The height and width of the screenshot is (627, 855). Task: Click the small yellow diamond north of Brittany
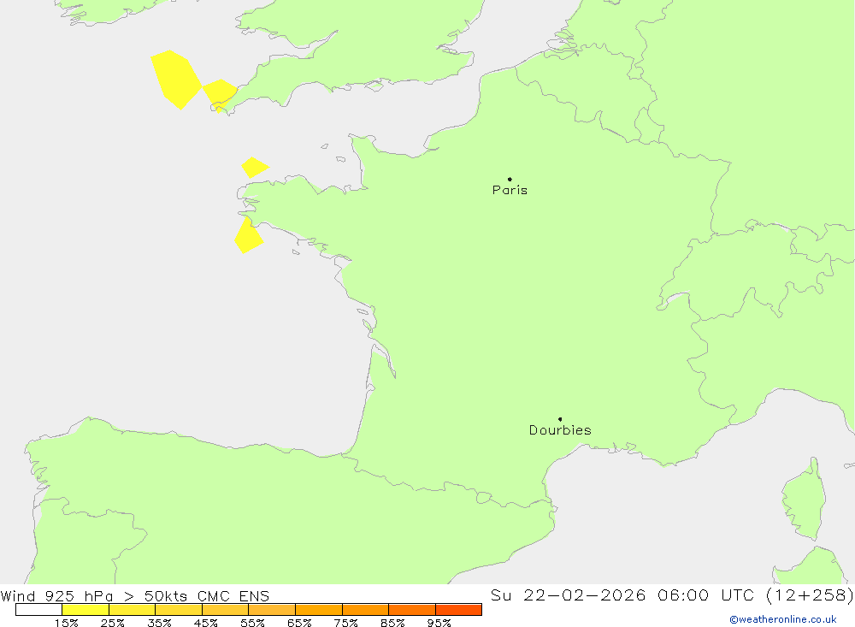coord(254,167)
